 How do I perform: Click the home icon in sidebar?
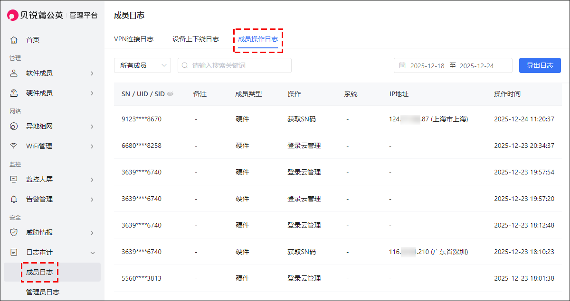(x=14, y=40)
